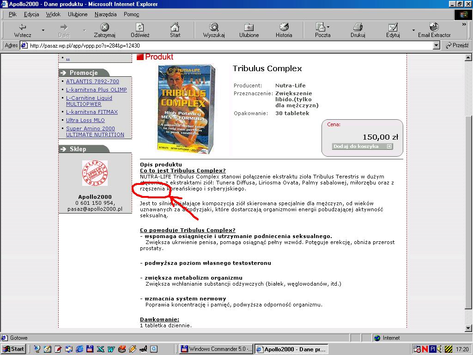This screenshot has height=355, width=473.
Task: Edit the page with the Edytuj button
Action: click(393, 30)
